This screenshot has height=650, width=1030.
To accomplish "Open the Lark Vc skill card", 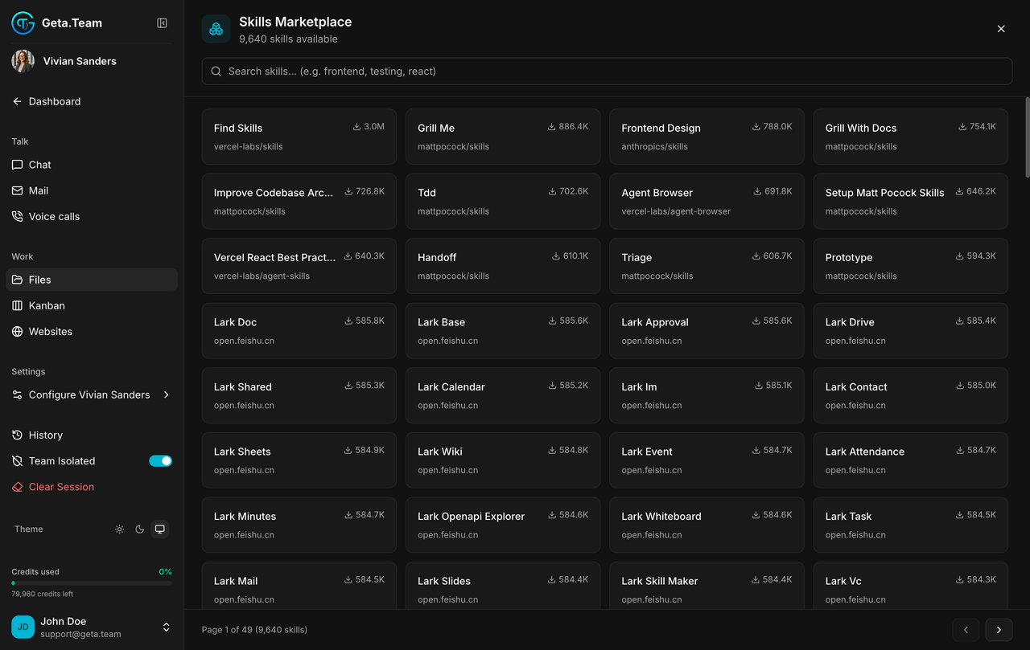I will tap(910, 586).
